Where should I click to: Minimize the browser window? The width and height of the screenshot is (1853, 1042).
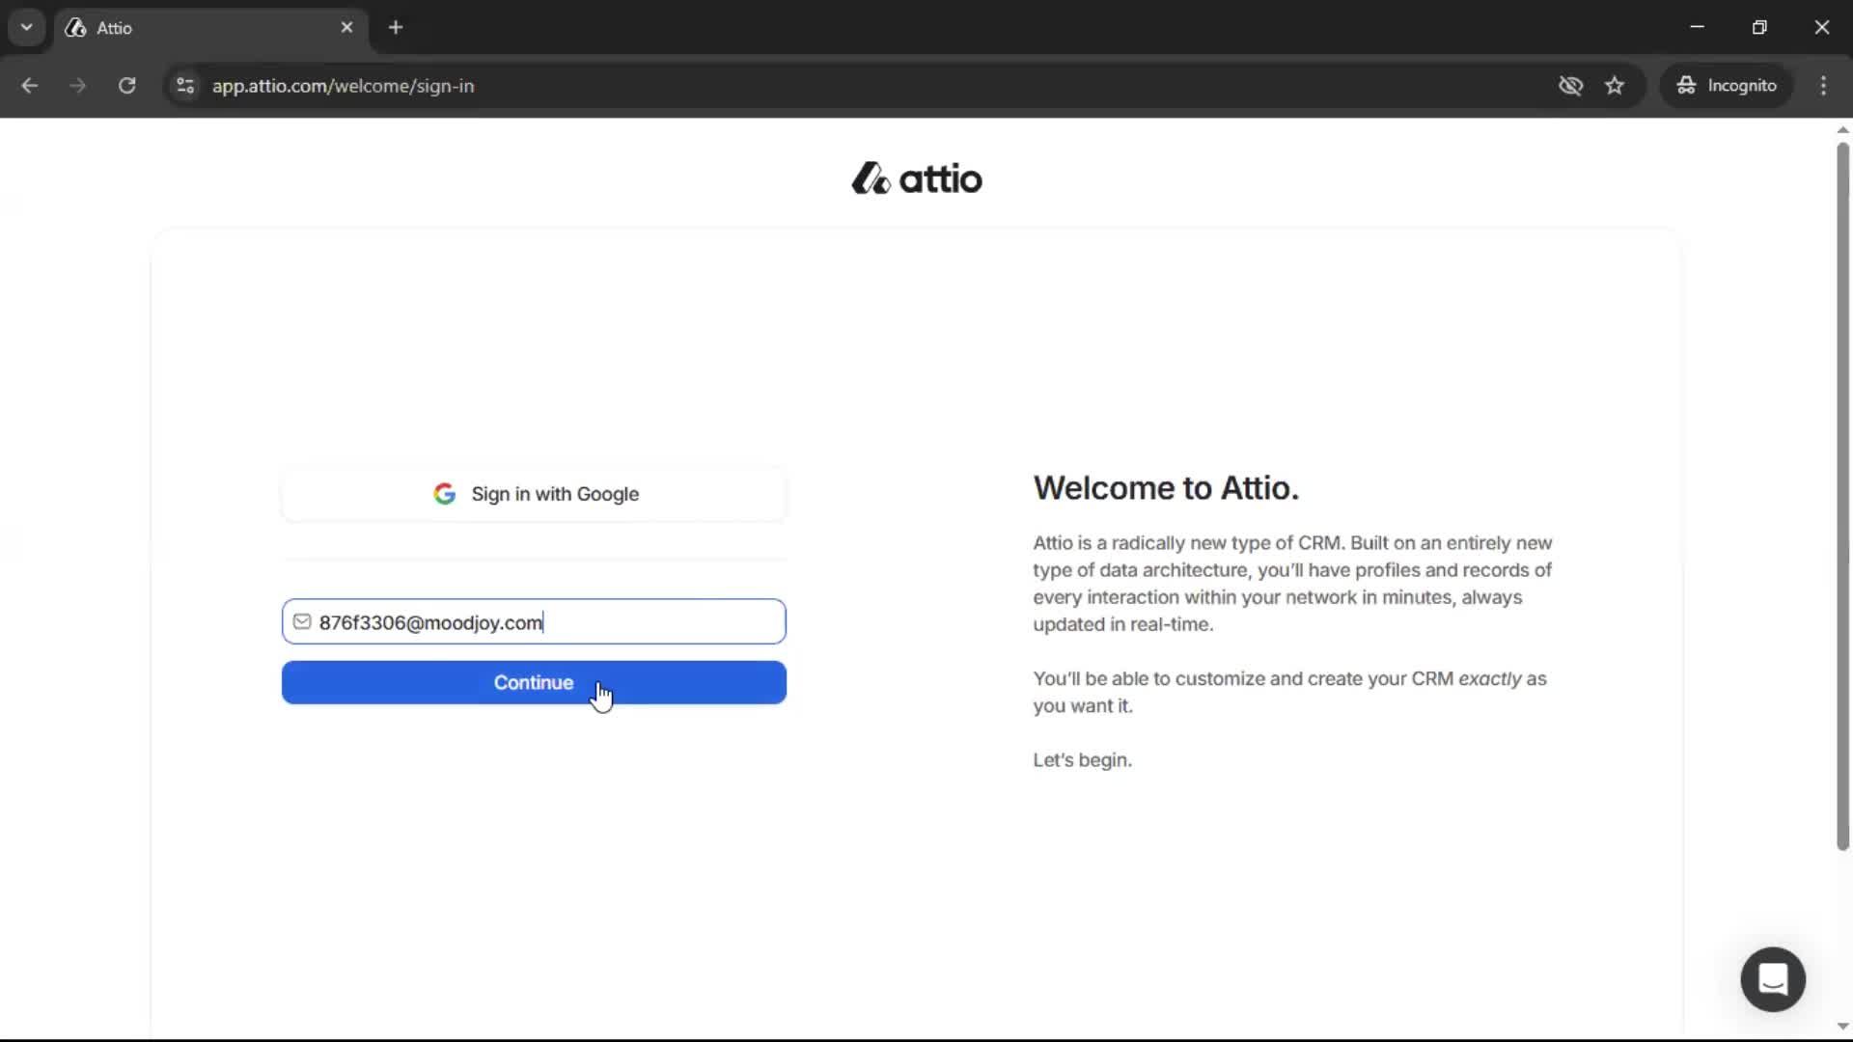tap(1698, 27)
